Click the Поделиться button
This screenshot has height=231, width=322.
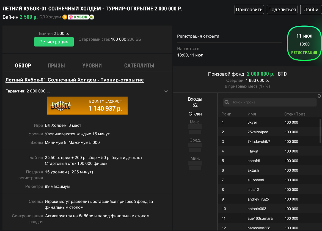[x=282, y=10]
